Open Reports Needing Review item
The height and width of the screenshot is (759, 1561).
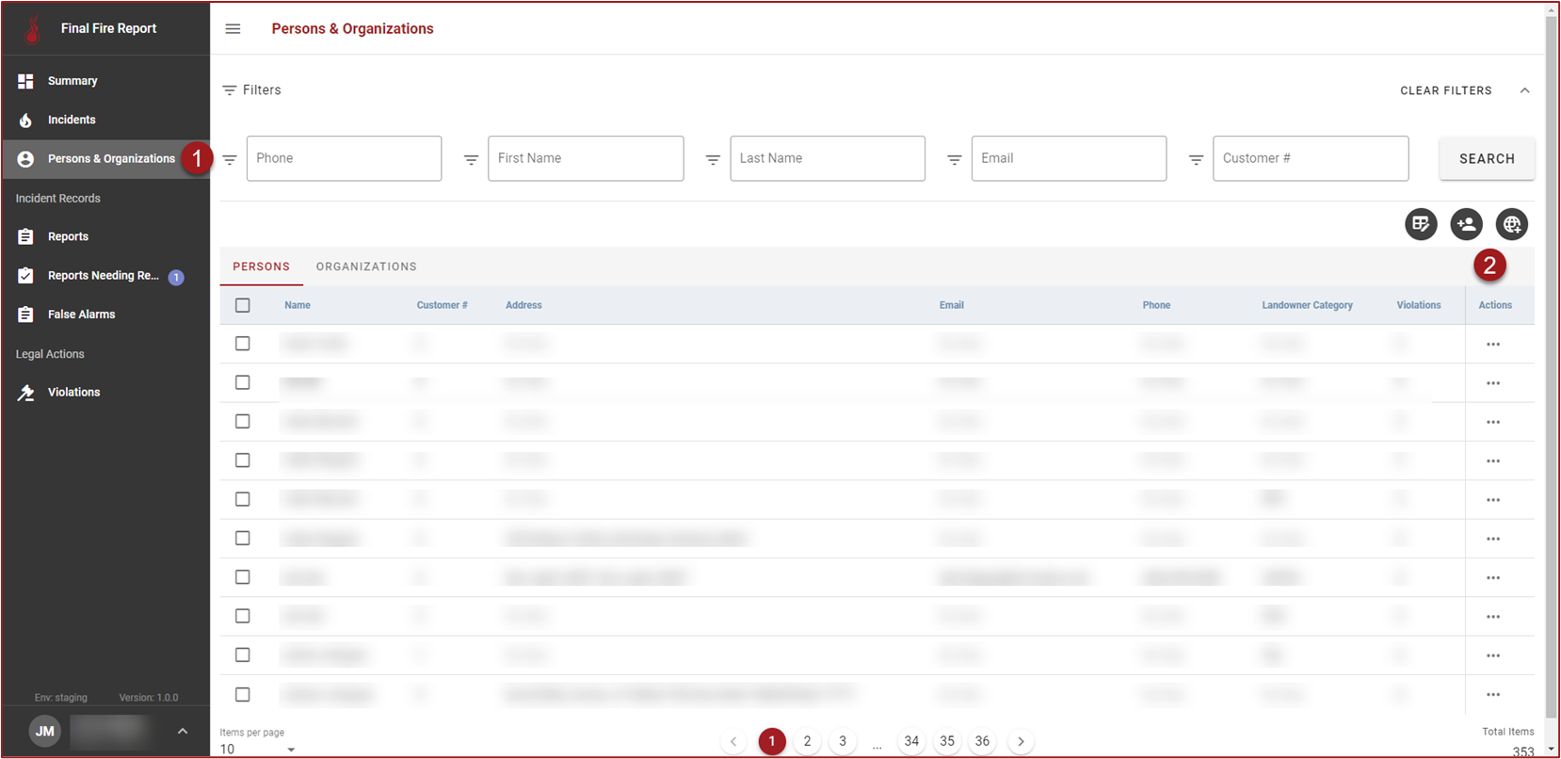tap(103, 276)
